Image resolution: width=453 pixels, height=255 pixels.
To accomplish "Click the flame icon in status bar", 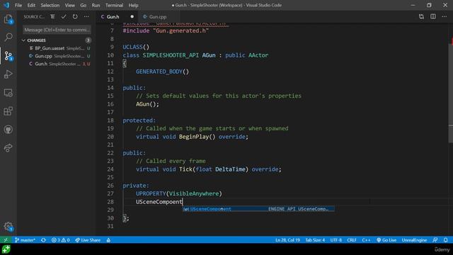I will [108, 240].
